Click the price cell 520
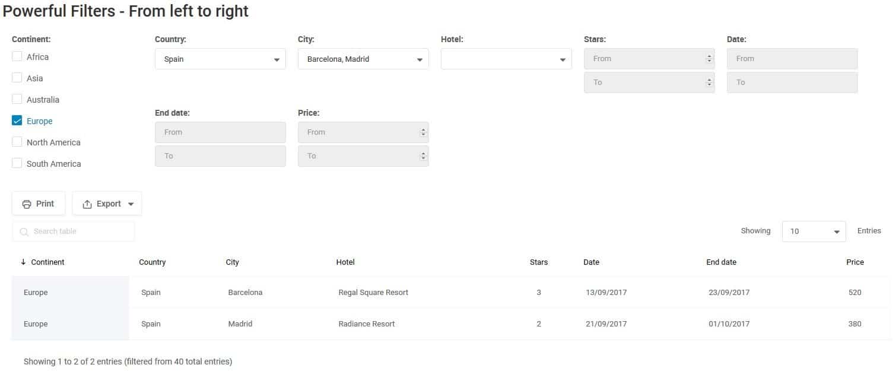The image size is (896, 371). coord(855,293)
